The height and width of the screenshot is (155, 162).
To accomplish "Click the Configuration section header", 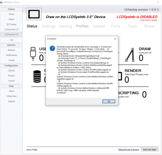I will 11,65.
